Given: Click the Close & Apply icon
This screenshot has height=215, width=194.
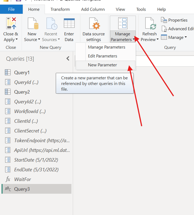Looking at the screenshot, I should (10, 24).
